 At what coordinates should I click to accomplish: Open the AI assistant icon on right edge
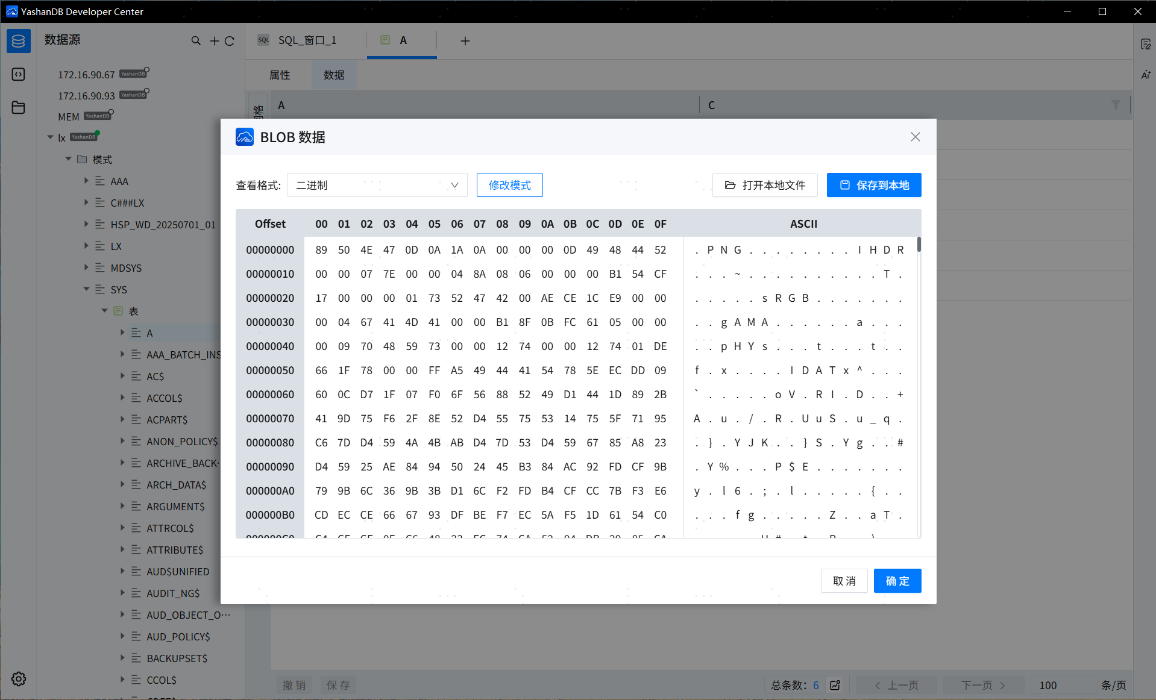coord(1146,75)
